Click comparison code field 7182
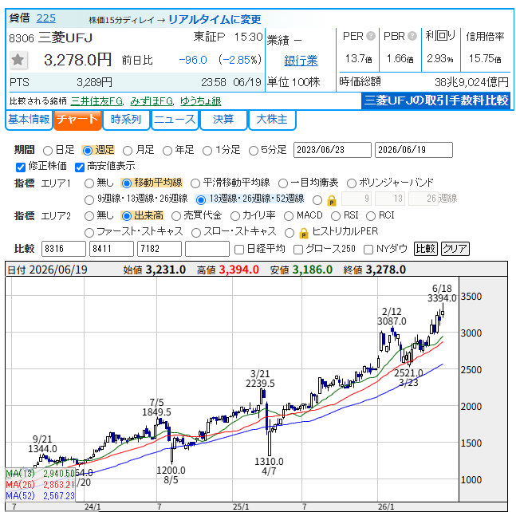Screen dimensions: 516x512 (160, 249)
